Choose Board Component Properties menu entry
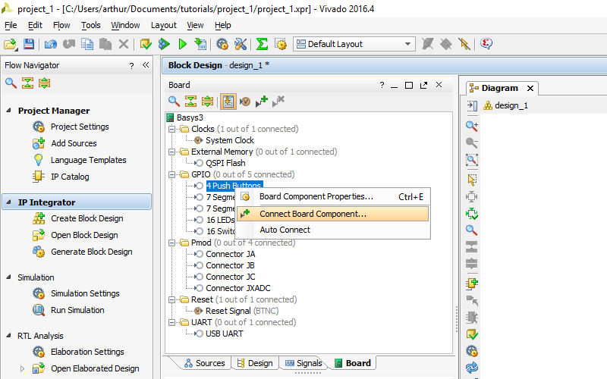607x379 pixels. (x=333, y=197)
